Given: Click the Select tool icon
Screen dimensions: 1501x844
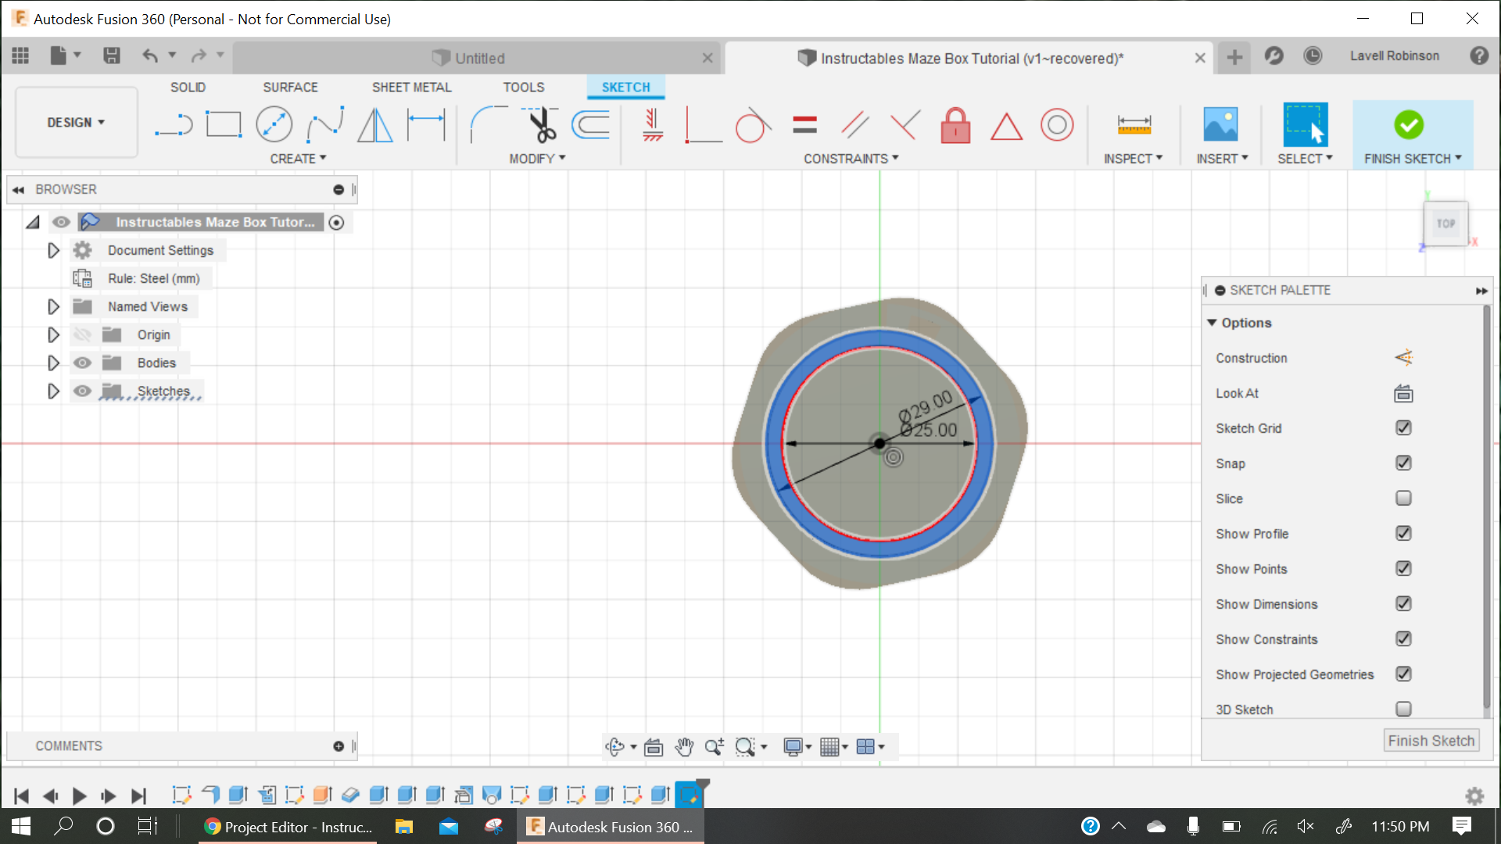Looking at the screenshot, I should pyautogui.click(x=1305, y=124).
